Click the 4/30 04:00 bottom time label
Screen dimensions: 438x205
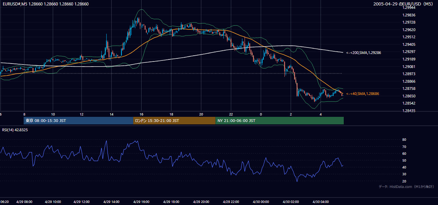click(320, 202)
